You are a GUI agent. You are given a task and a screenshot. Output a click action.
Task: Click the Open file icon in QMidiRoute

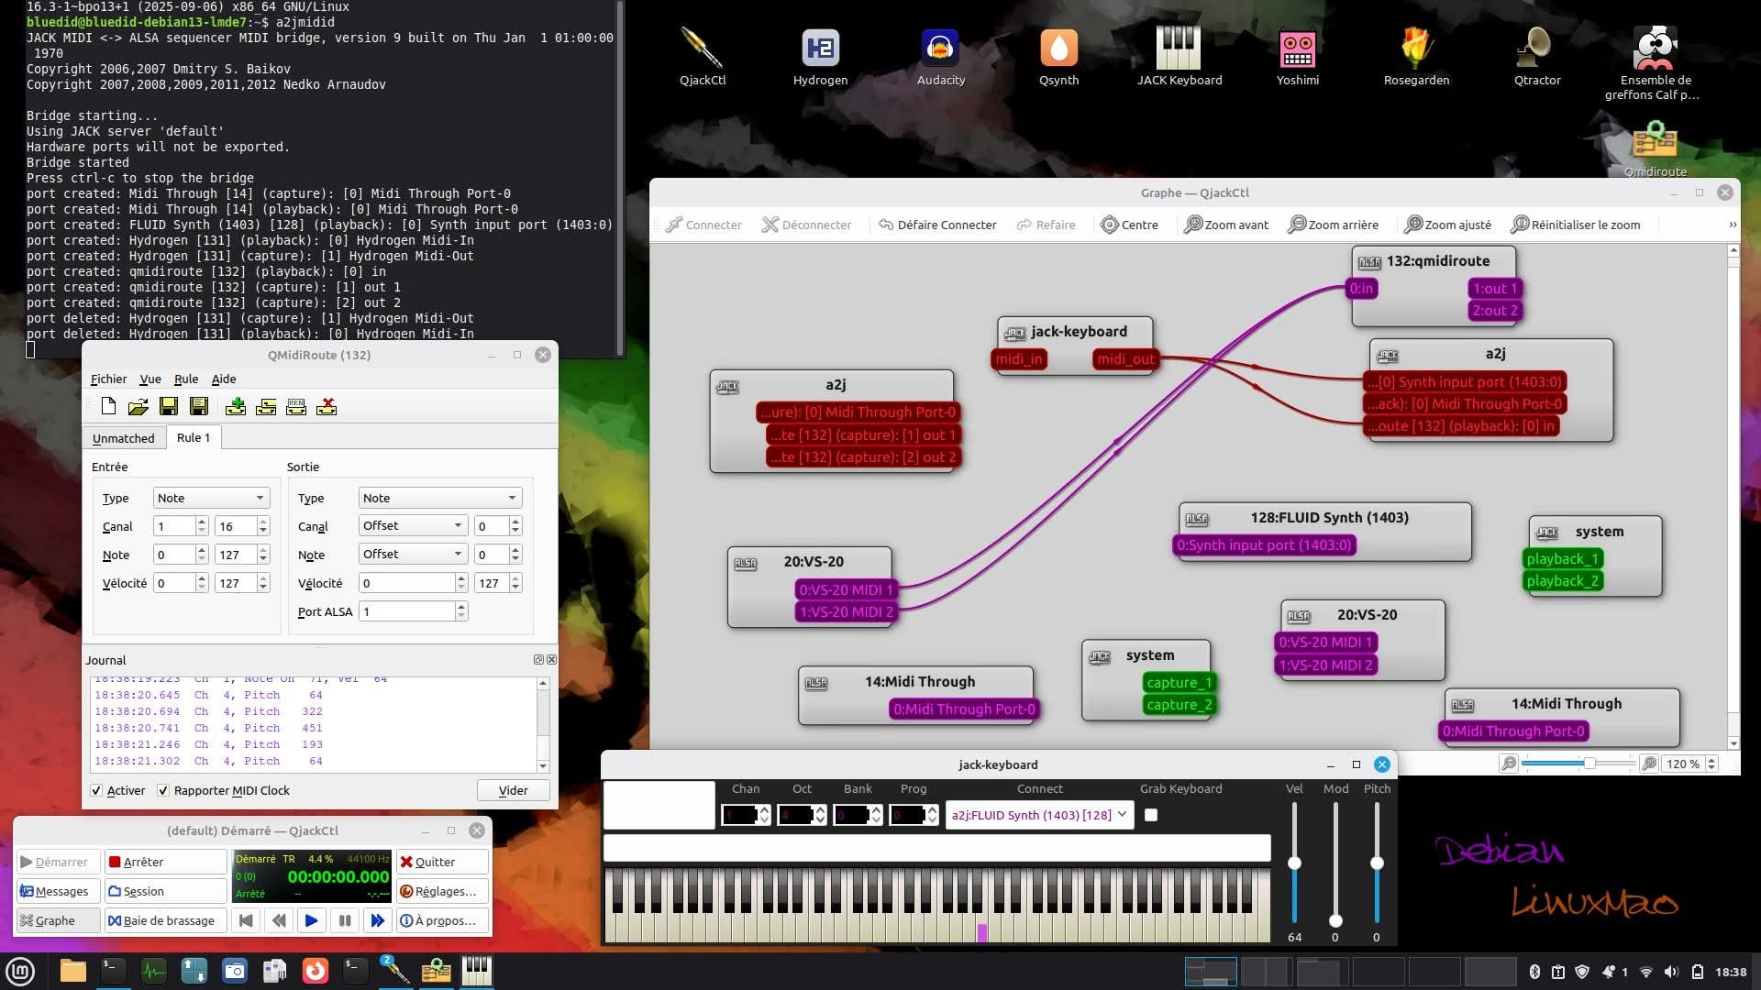click(x=138, y=407)
